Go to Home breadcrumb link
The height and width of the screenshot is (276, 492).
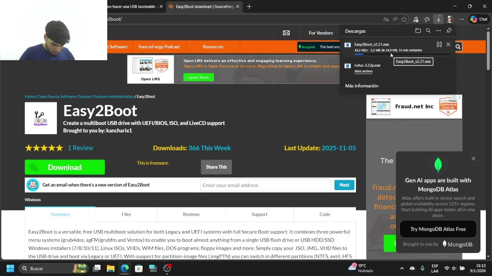30,97
